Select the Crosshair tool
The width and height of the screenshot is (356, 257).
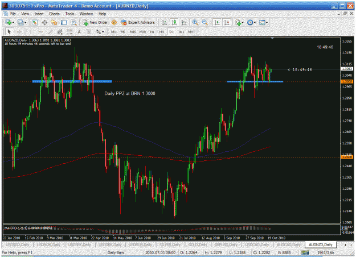(x=19, y=32)
